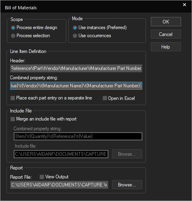Close the dialog with the X icon
Viewport: 192px width, 201px height.
(184, 5)
